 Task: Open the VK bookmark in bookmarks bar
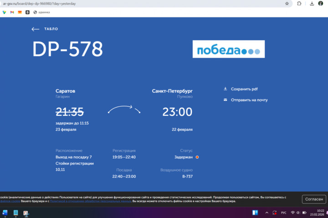point(27,12)
